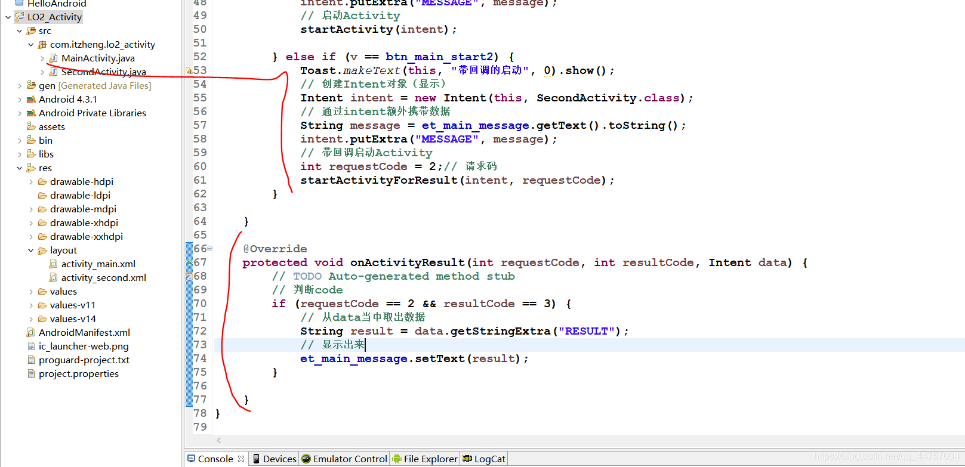
Task: Select the values folder
Action: click(63, 291)
